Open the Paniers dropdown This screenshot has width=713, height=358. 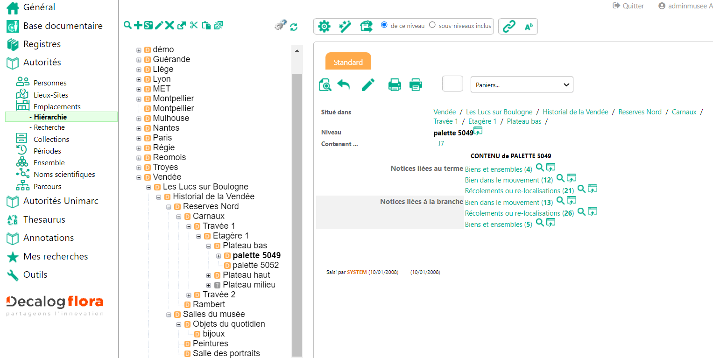(x=522, y=85)
